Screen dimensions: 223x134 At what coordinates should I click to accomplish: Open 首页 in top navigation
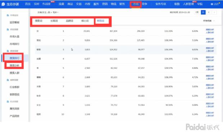28,4
